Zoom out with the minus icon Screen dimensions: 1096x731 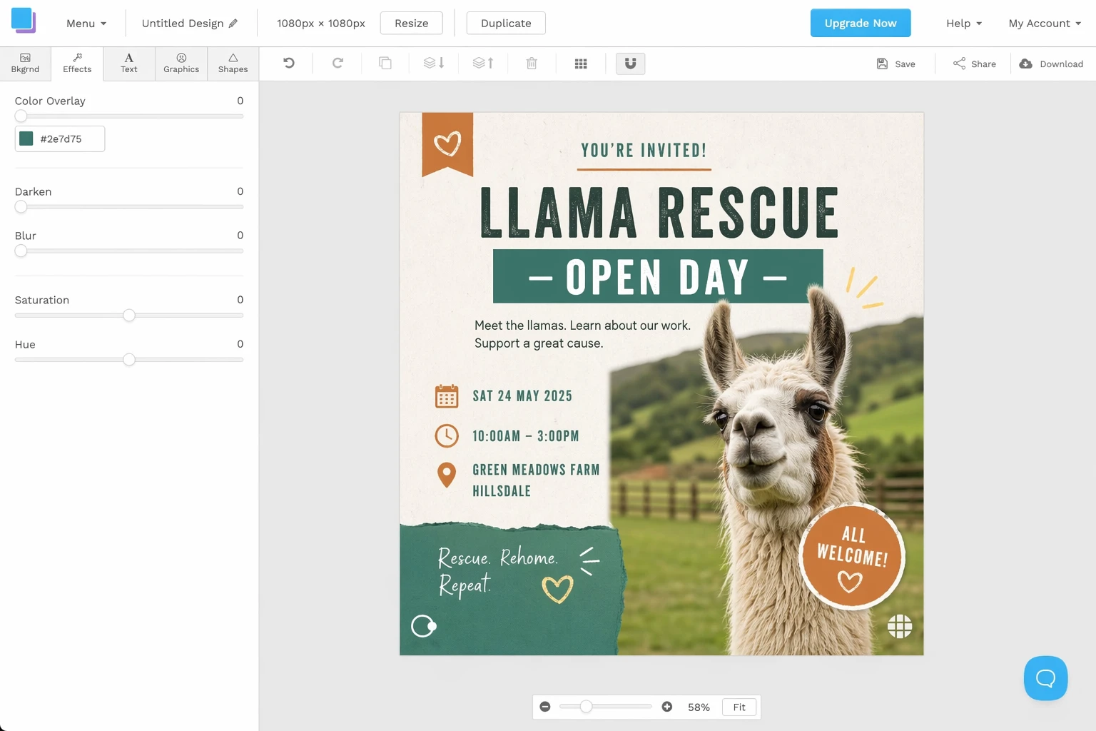545,707
